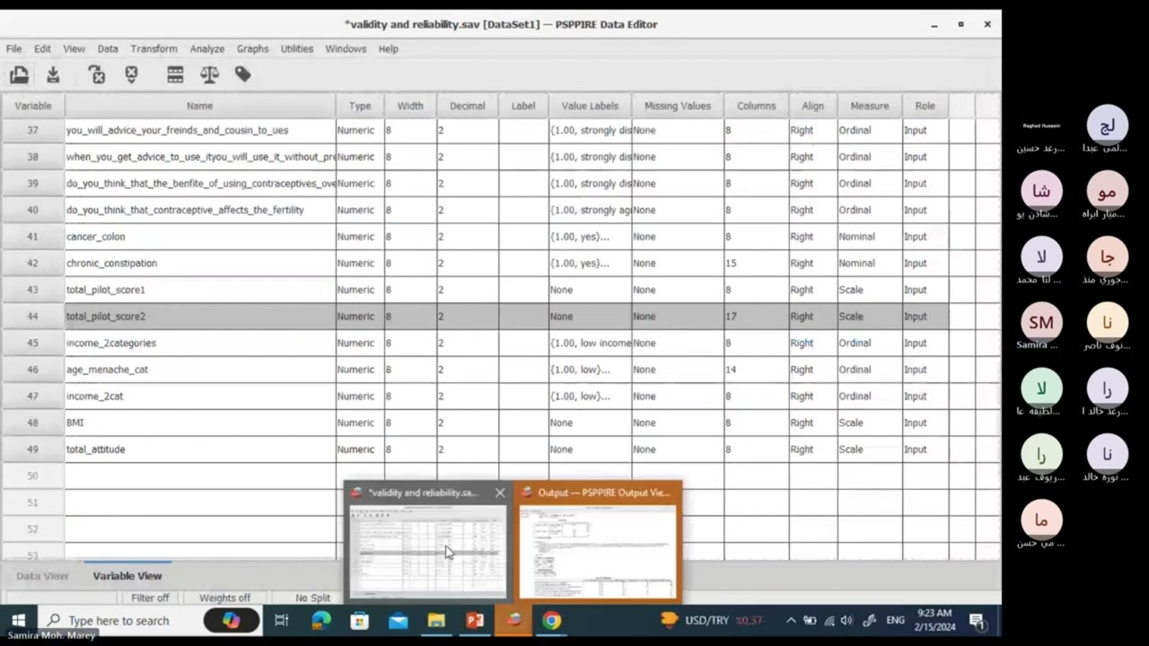
Task: Click the ENG language indicator
Action: [x=895, y=620]
